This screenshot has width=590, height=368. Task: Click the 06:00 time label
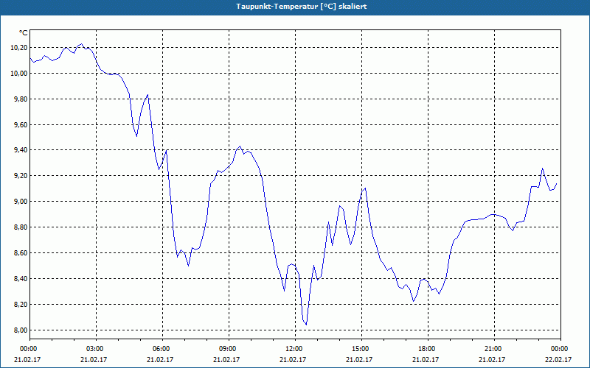(x=162, y=349)
